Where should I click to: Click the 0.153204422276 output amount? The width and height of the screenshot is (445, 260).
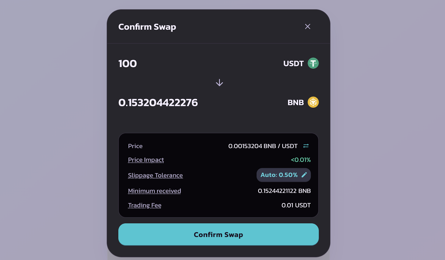tap(158, 102)
